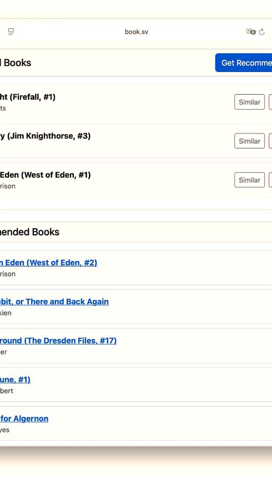Click red-outlined button in Jim Knighthorse row
272x483 pixels.
[270, 141]
